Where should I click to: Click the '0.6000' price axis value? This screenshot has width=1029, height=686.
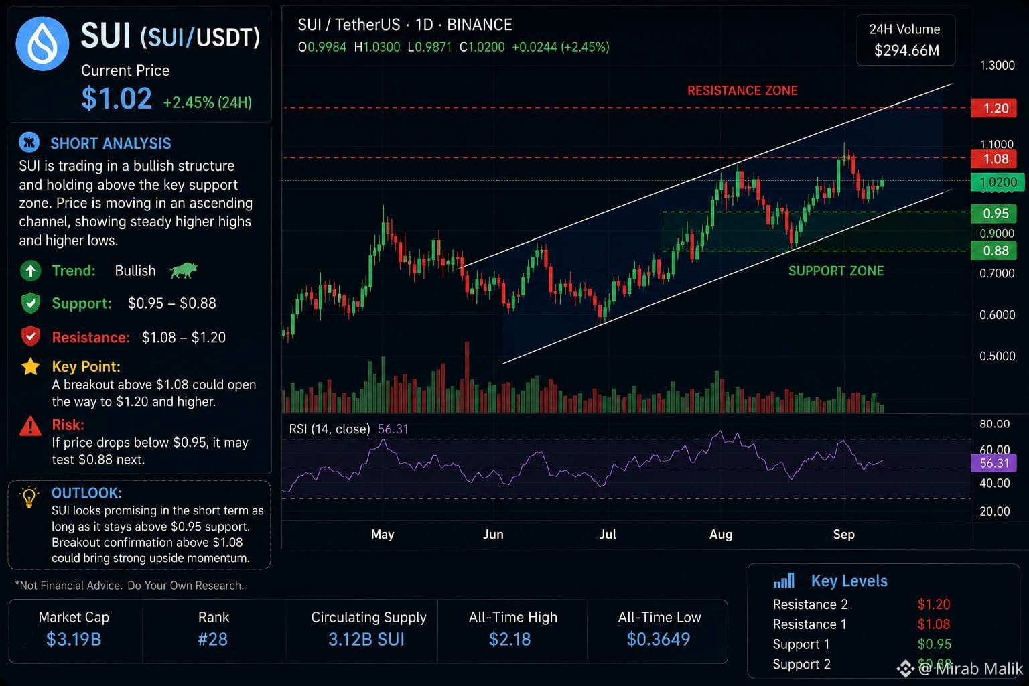click(997, 314)
